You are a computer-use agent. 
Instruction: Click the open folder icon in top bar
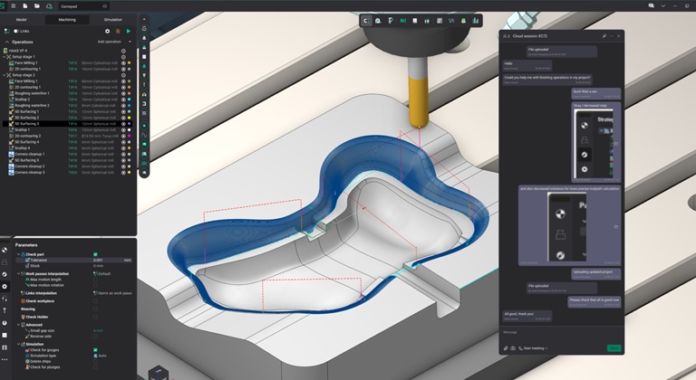coord(35,5)
